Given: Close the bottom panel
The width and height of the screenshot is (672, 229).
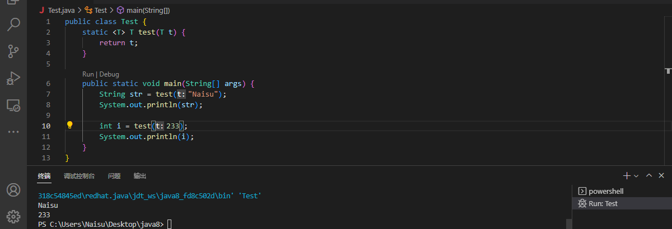Looking at the screenshot, I should tap(662, 175).
